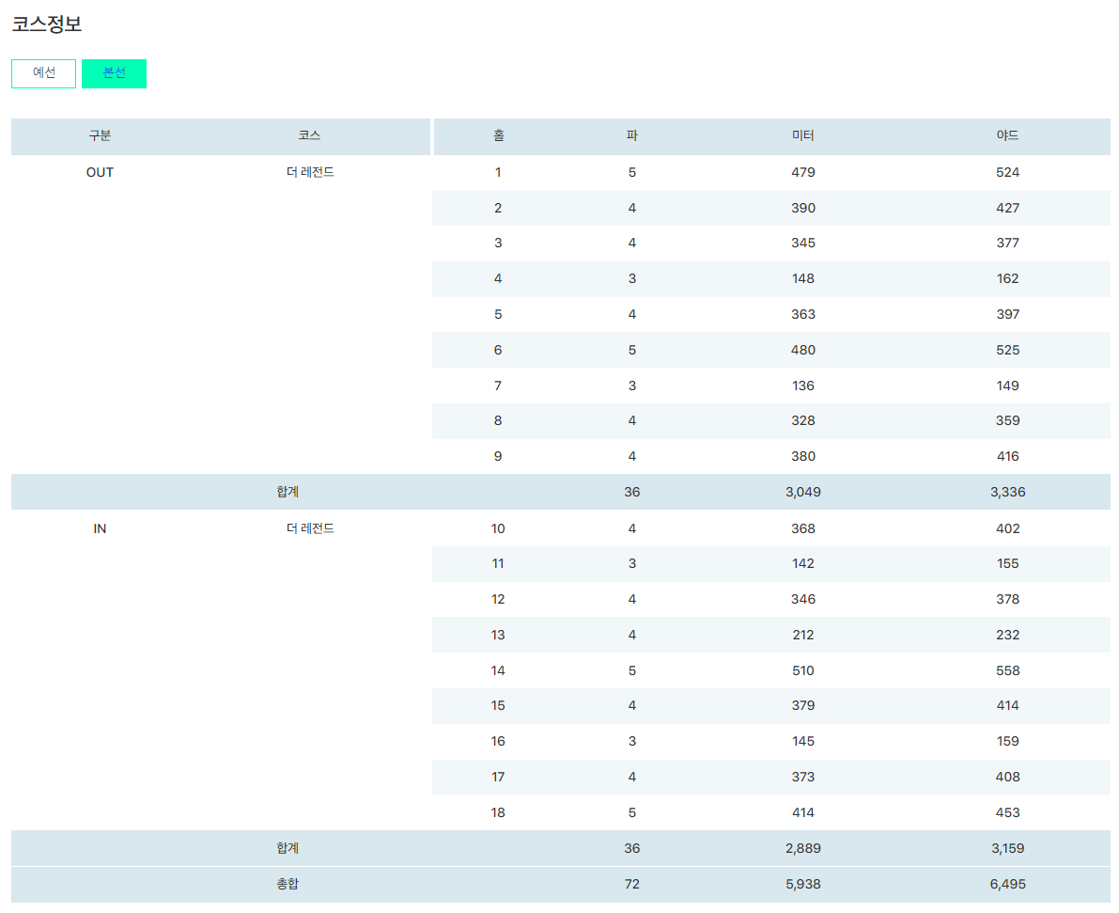The height and width of the screenshot is (913, 1119).
Task: Click the 구분 column header
Action: [100, 135]
